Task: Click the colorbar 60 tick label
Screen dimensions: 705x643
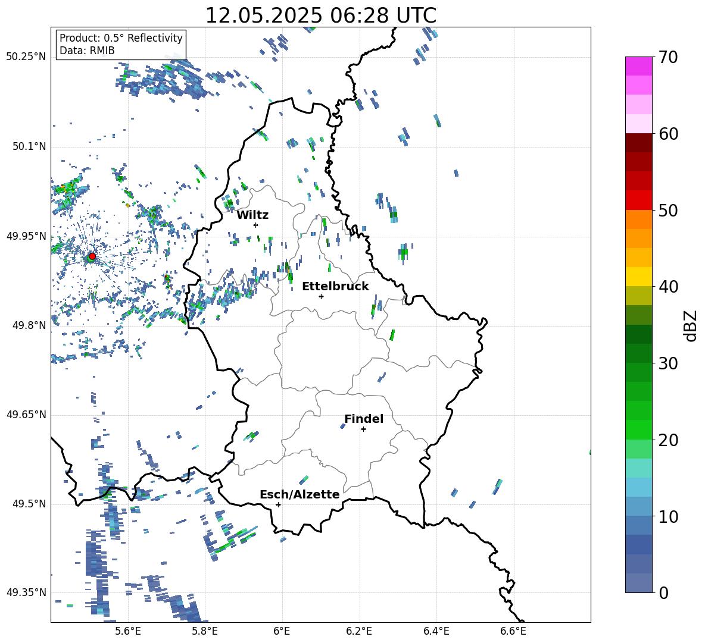Action: pos(668,134)
